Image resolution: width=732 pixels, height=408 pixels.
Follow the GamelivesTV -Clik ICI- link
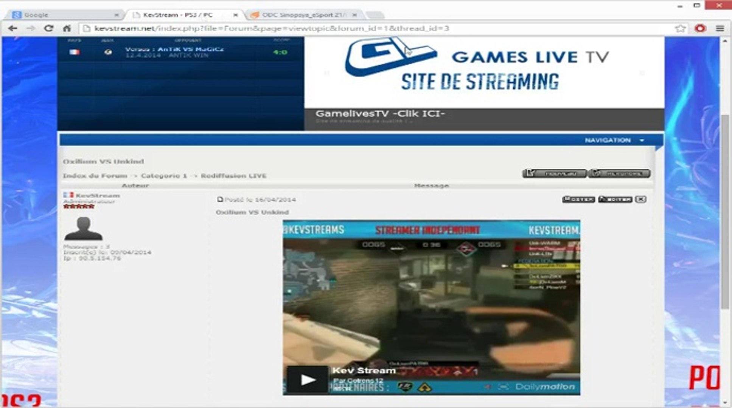tap(380, 113)
